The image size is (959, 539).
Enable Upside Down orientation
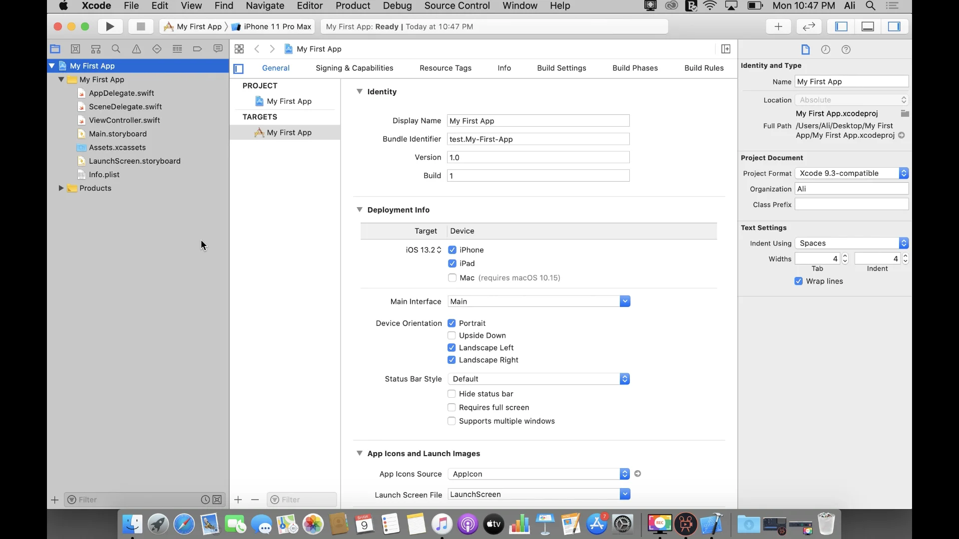coord(452,335)
